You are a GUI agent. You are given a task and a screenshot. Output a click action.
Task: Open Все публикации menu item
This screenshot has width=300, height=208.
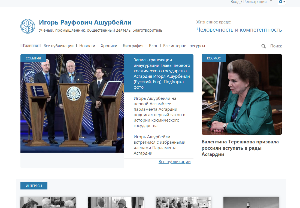tap(59, 46)
